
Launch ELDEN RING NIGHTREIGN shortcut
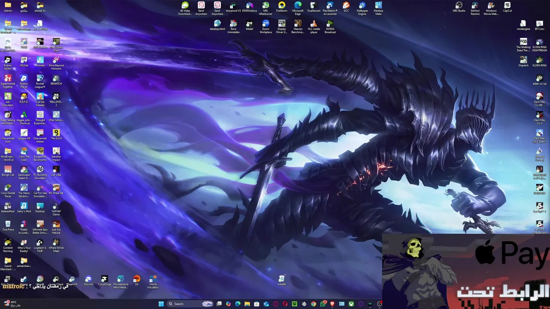[539, 45]
